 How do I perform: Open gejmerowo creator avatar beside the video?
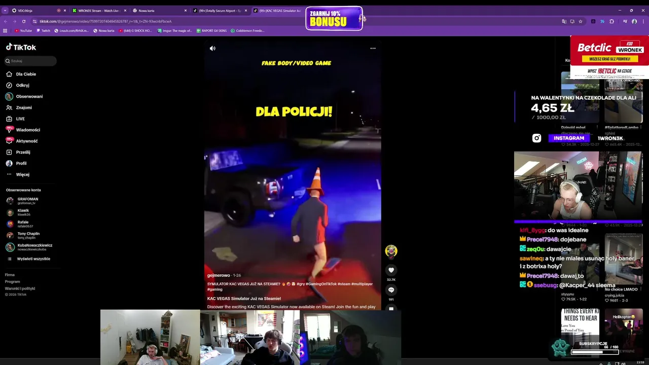[x=391, y=251]
